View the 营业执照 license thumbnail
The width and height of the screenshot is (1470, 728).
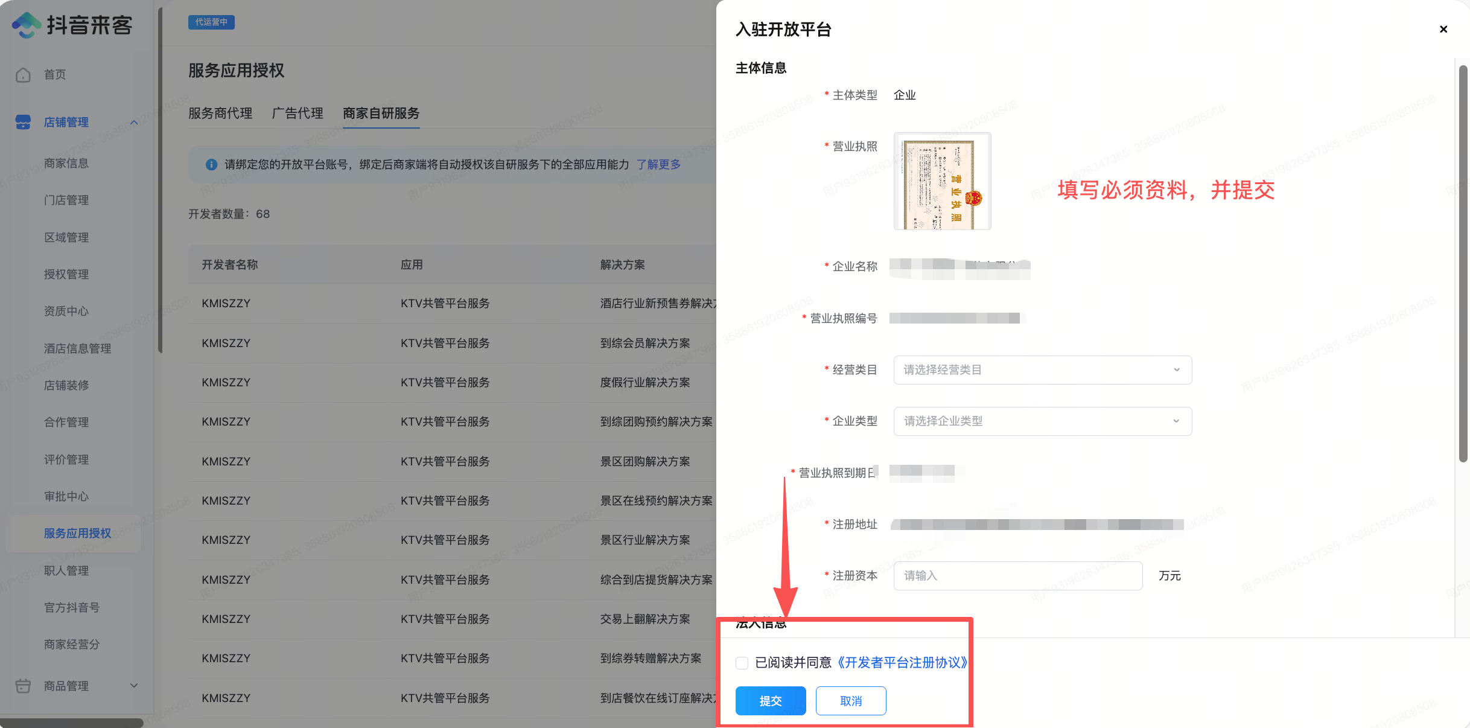coord(942,181)
